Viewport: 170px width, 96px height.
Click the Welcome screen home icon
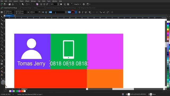[5, 16]
